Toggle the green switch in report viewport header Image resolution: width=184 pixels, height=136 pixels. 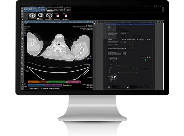tap(158, 22)
